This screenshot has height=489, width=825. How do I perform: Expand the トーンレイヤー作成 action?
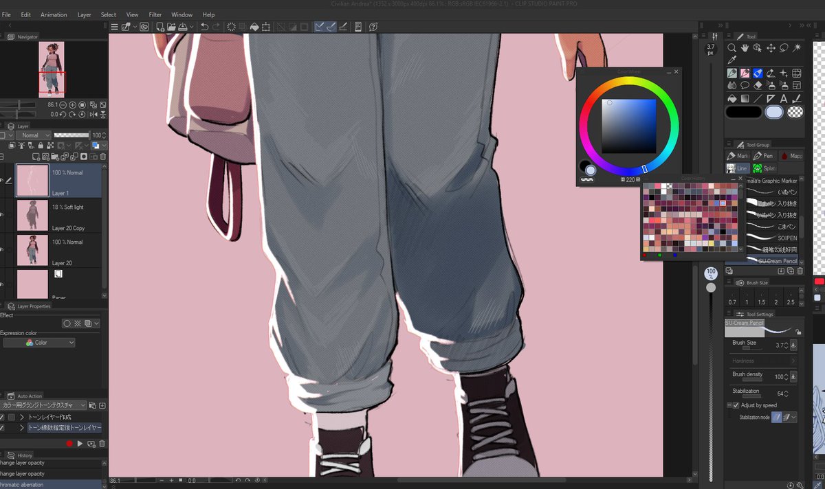(x=21, y=417)
